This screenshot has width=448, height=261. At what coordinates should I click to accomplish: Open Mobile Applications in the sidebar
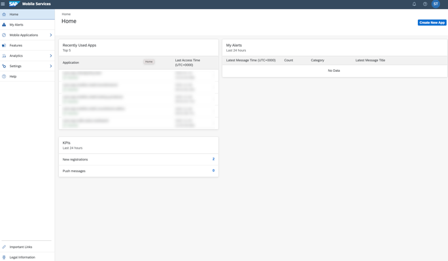coord(27,35)
